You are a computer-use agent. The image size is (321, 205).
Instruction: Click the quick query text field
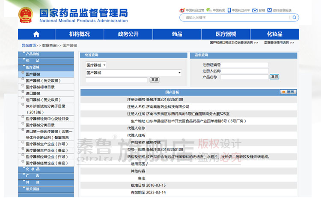pyautogui.click(x=116, y=80)
